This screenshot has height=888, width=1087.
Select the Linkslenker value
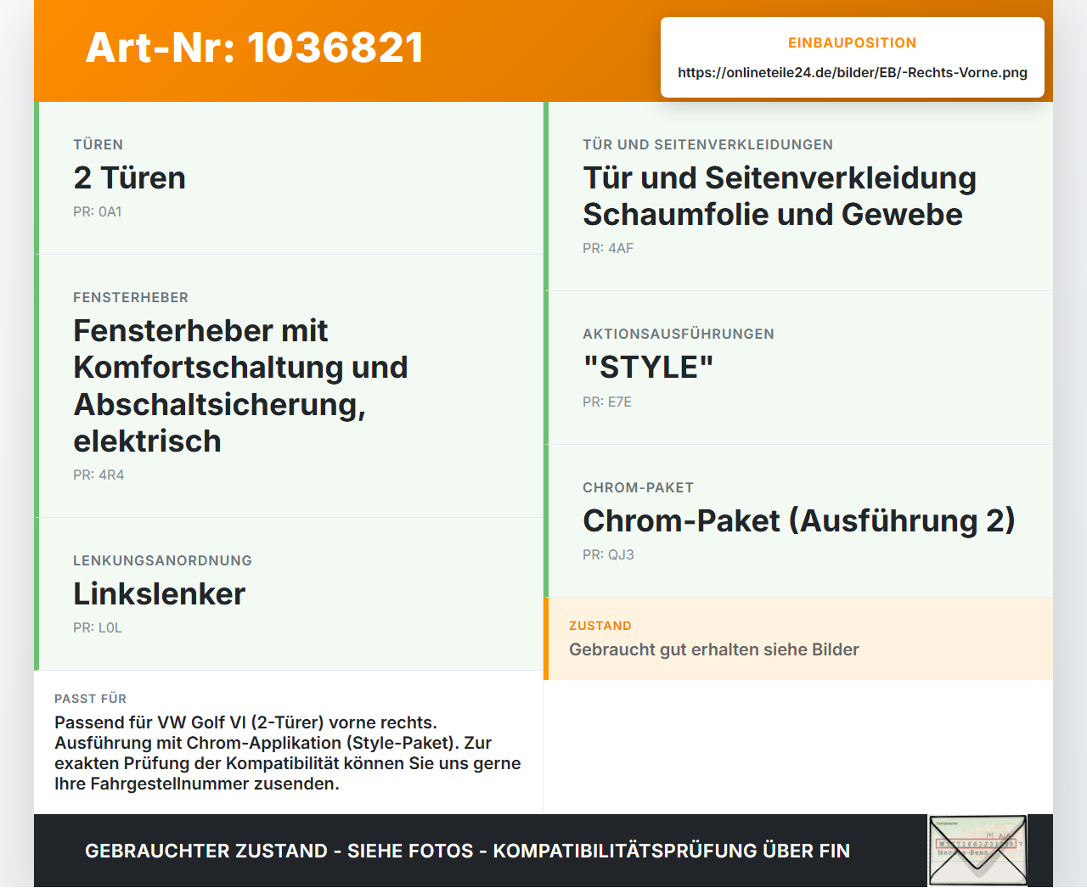tap(159, 594)
